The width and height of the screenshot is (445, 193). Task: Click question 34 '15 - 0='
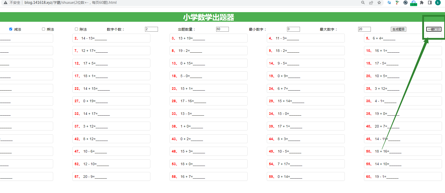[x=306, y=114]
